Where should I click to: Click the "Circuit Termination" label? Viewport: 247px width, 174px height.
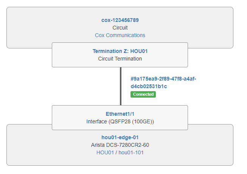coord(120,59)
